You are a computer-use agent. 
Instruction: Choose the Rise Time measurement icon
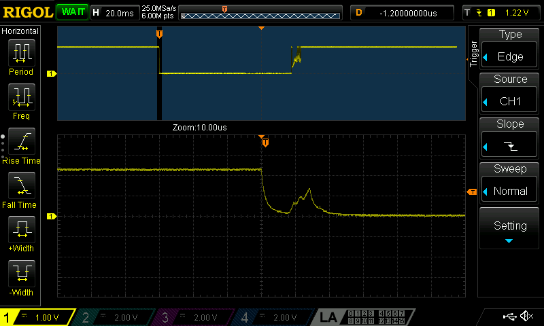point(20,142)
